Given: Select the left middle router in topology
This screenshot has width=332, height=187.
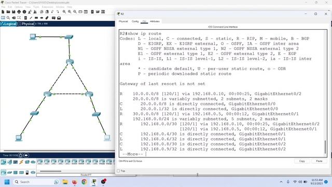Looking at the screenshot, I should pyautogui.click(x=48, y=94).
